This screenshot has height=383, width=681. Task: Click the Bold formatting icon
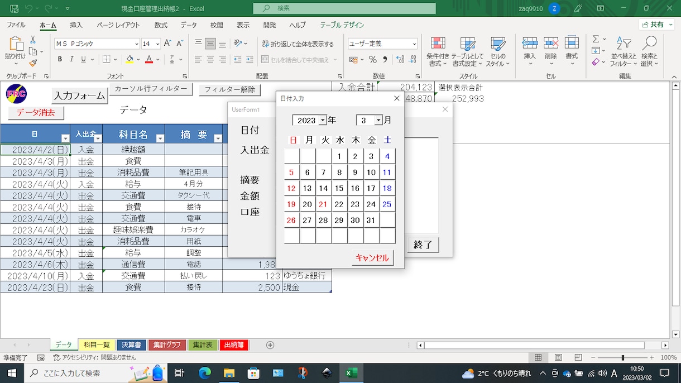[x=60, y=59]
